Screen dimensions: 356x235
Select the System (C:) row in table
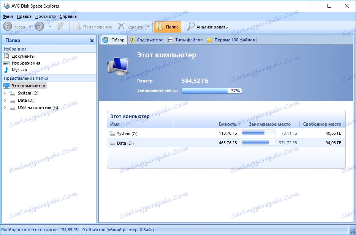(226, 133)
